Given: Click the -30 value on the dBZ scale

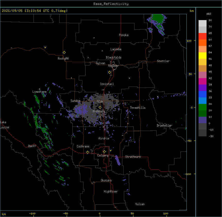Looking at the screenshot, I should (x=211, y=136).
